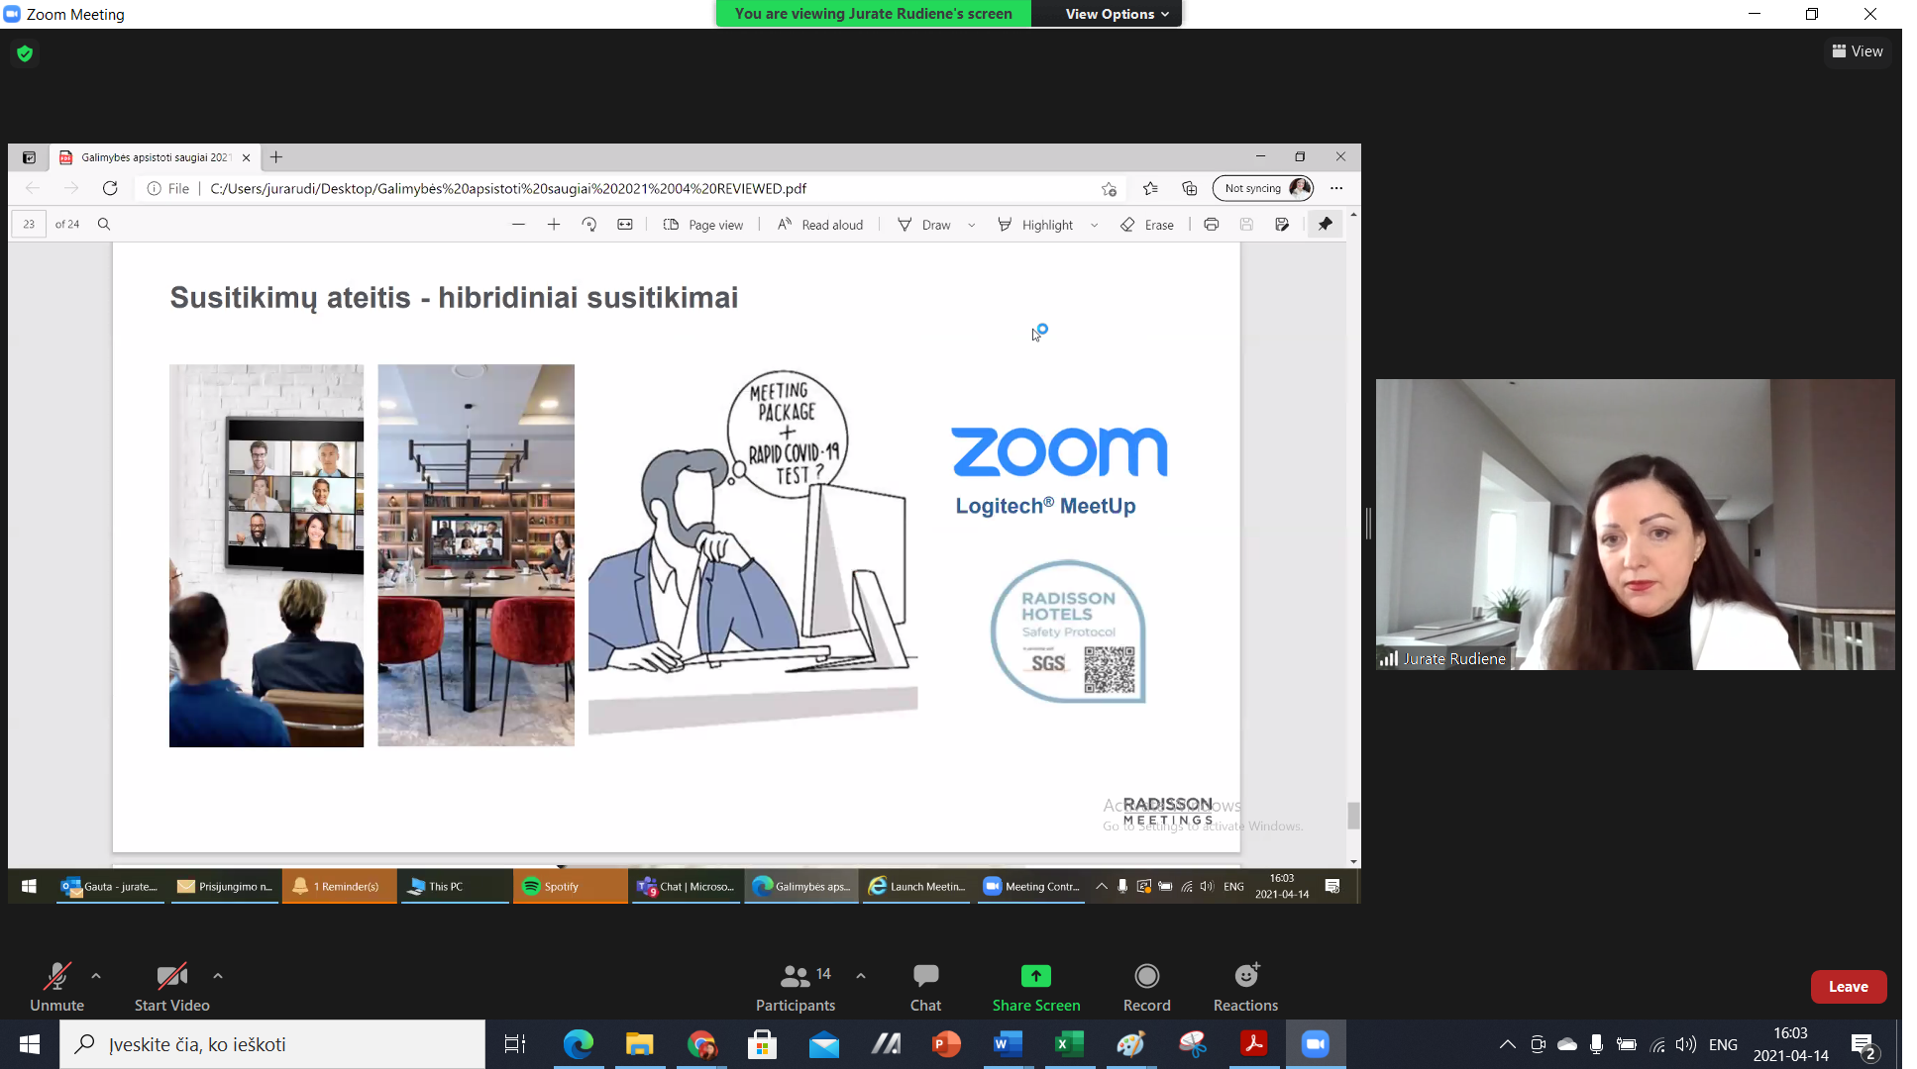Zoom out of the PDF page
1917x1069 pixels.
(x=518, y=225)
